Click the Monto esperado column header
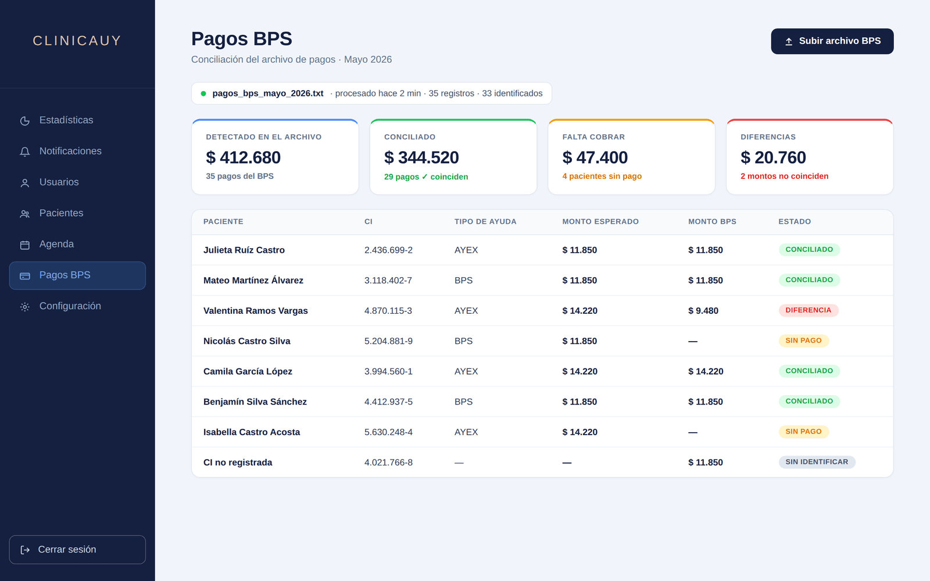Screen dimensions: 930x581 [600, 221]
